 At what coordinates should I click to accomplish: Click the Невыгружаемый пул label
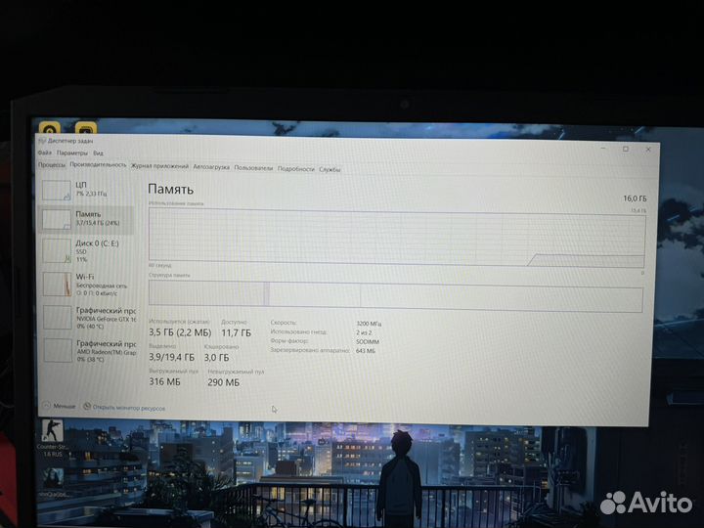pyautogui.click(x=236, y=372)
